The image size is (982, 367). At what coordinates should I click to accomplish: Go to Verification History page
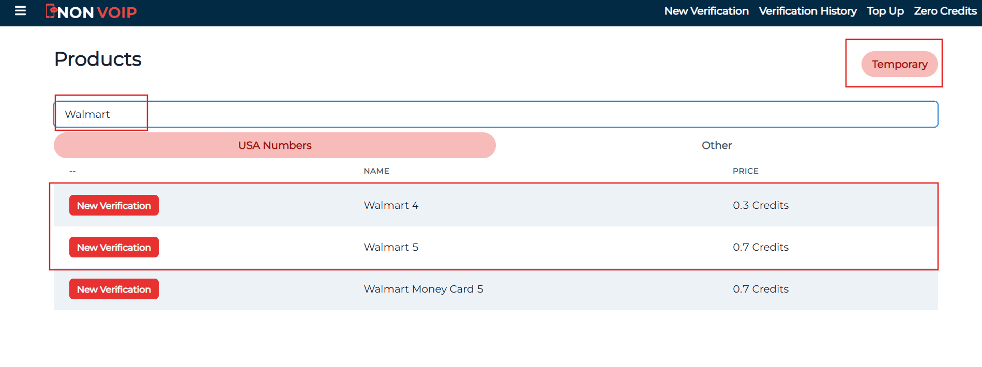pos(807,11)
